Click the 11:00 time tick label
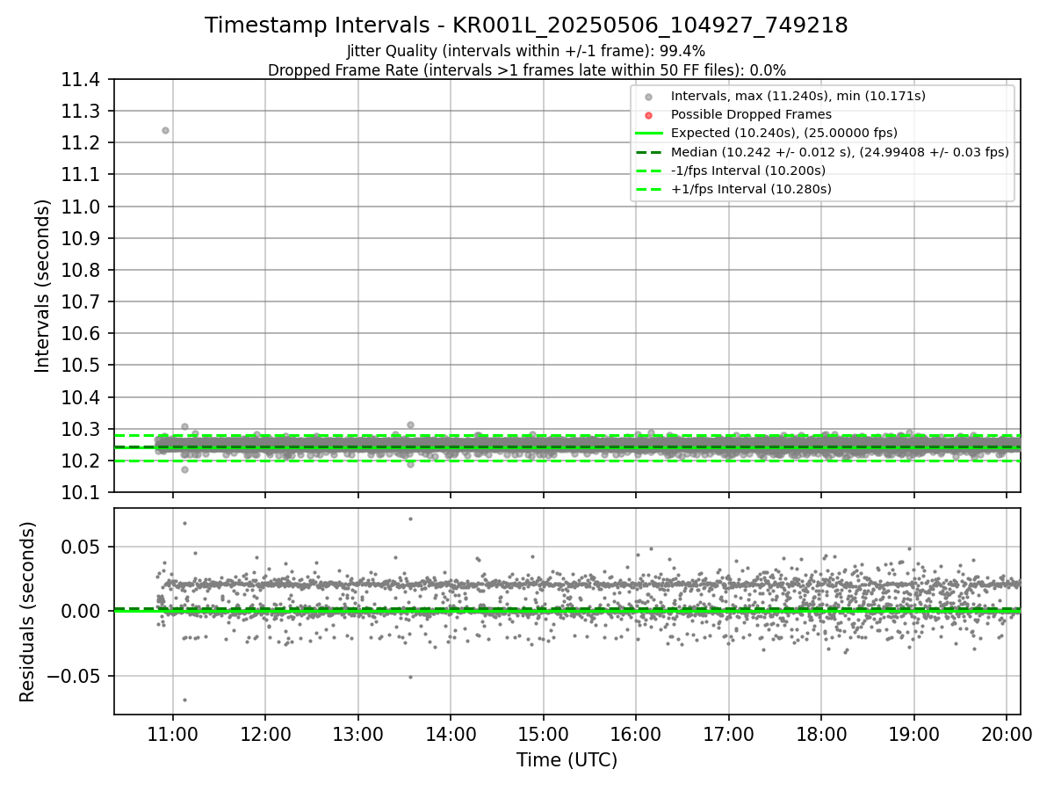The width and height of the screenshot is (1054, 791). coord(173,735)
